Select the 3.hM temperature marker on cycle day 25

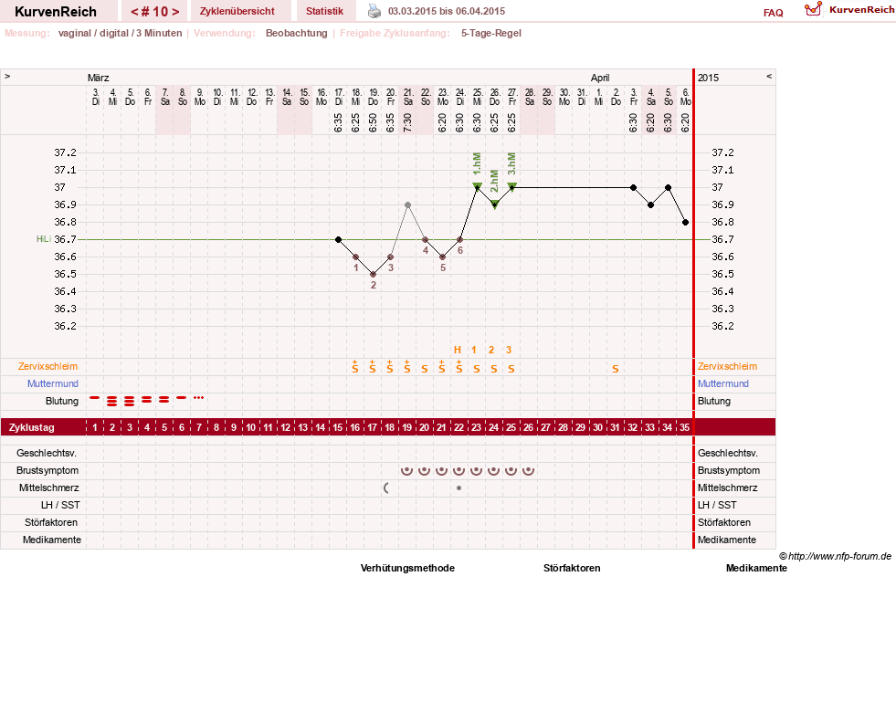pyautogui.click(x=512, y=185)
